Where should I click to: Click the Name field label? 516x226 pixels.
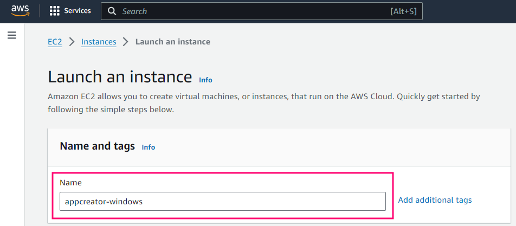pos(70,183)
